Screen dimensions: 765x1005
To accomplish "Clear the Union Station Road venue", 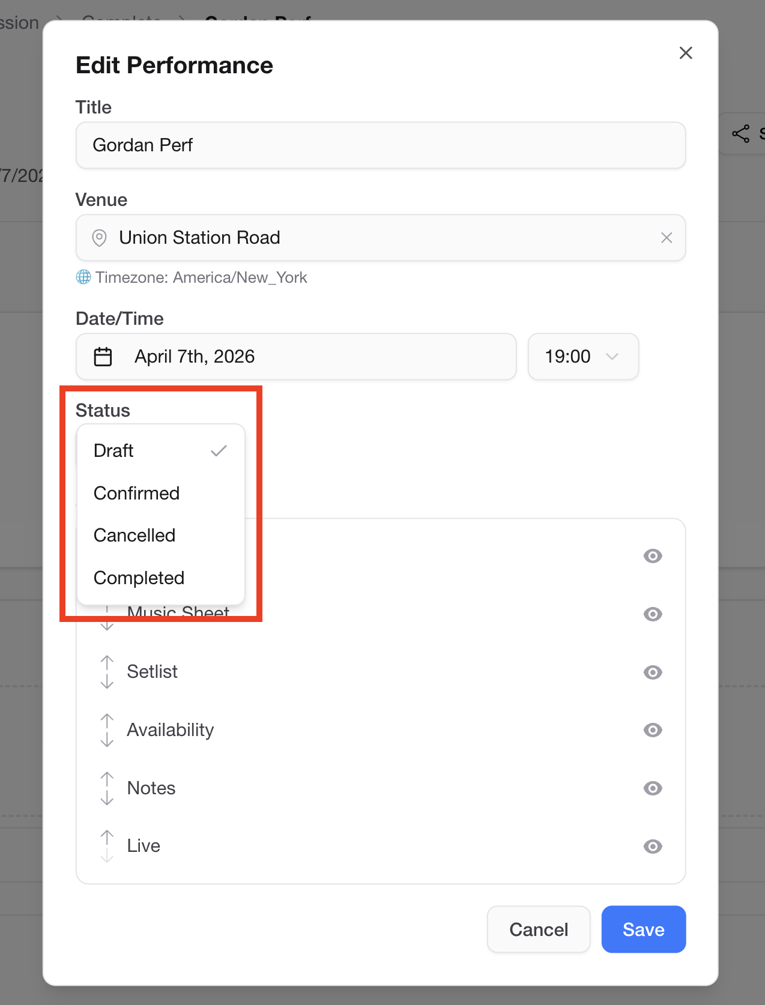I will point(666,238).
